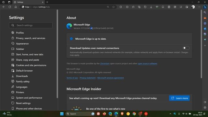208x117 pixels.
Task: Open System and performance settings
Action: 29,98
